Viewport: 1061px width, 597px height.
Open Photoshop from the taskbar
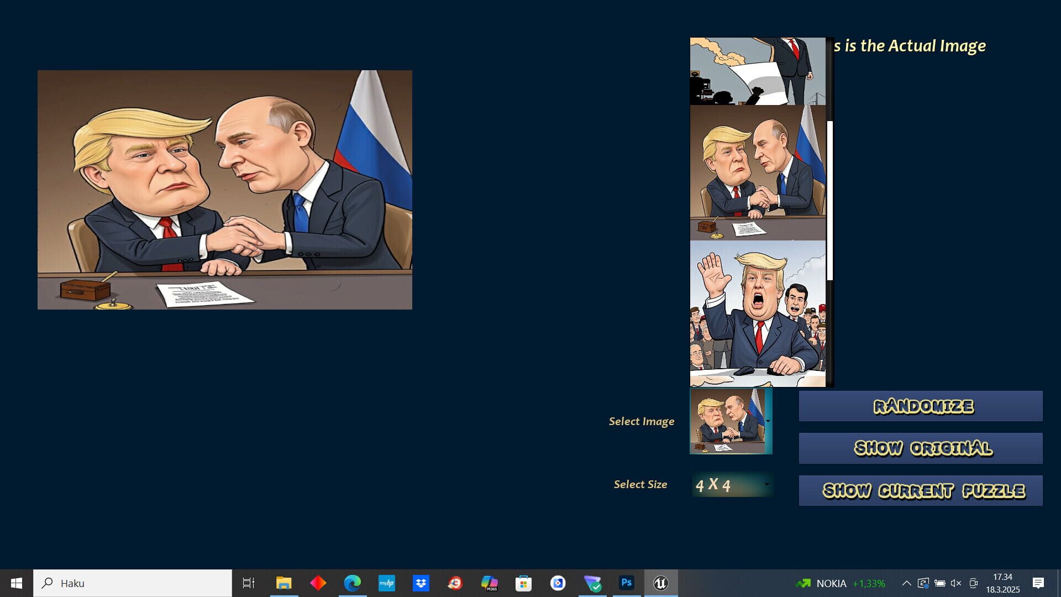(x=627, y=583)
